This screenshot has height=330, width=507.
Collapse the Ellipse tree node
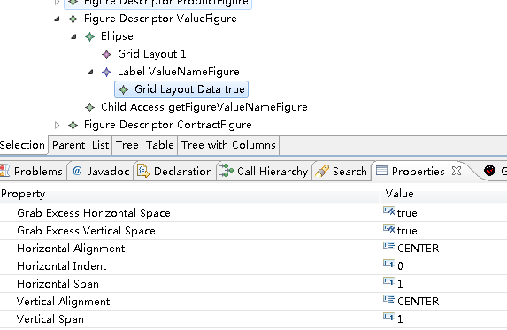[x=73, y=36]
